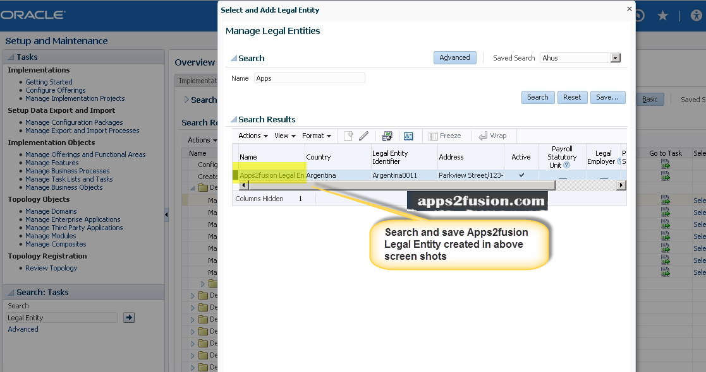Collapse the Search Results section
This screenshot has height=372, width=706.
234,120
